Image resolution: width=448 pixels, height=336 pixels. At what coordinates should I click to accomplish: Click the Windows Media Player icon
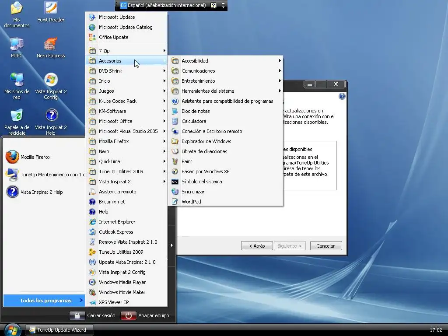coord(92,282)
